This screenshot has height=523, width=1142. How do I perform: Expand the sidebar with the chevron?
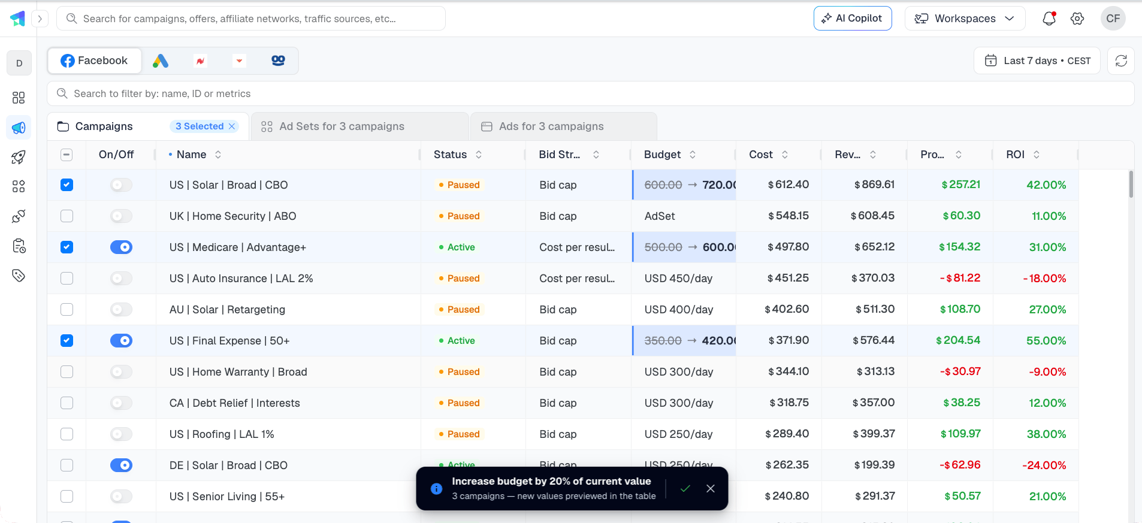click(40, 19)
